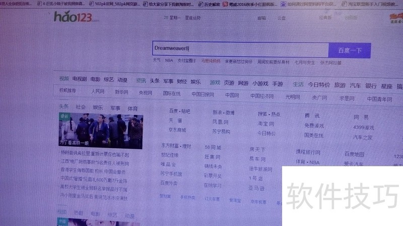
Task: Open the 云盘 link in header
Action: click(x=282, y=18)
